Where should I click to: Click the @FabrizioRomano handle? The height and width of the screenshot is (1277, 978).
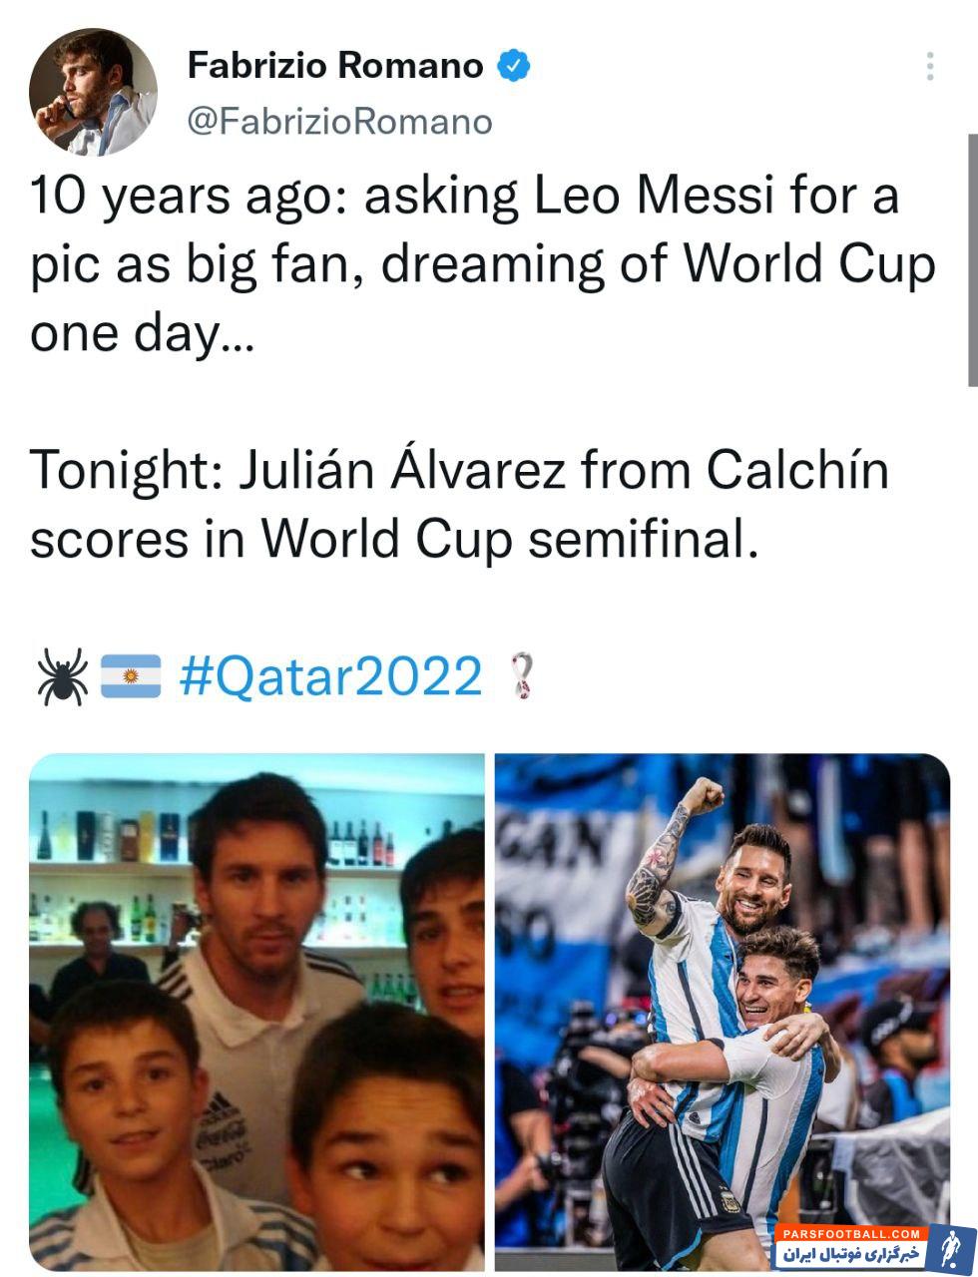tap(339, 122)
